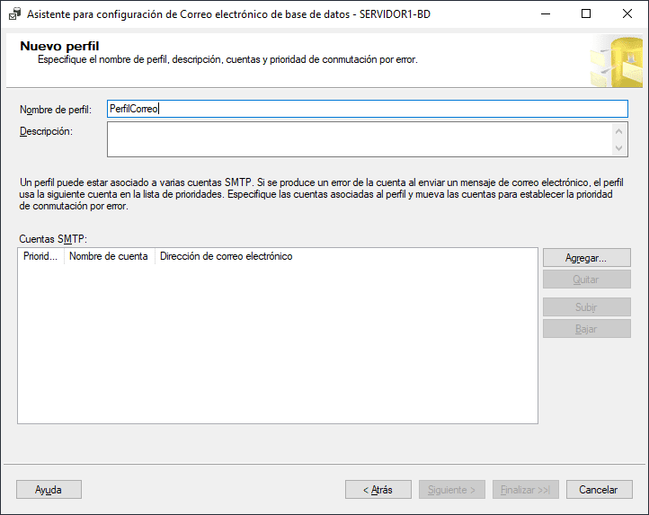
Task: Click the Cuentas SMTP: label
Action: (53, 239)
